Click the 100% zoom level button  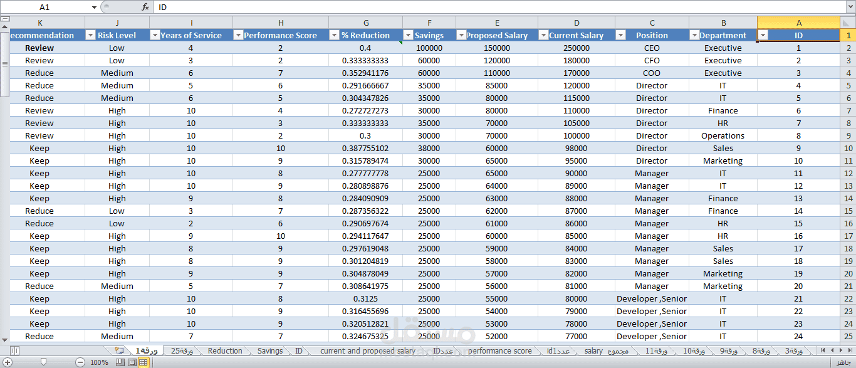(99, 362)
